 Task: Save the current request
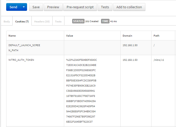pos(36,7)
